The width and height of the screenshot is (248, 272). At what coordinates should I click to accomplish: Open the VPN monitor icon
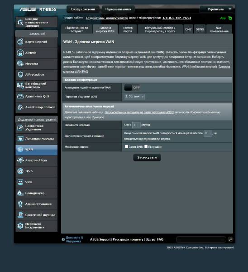pyautogui.click(x=20, y=182)
